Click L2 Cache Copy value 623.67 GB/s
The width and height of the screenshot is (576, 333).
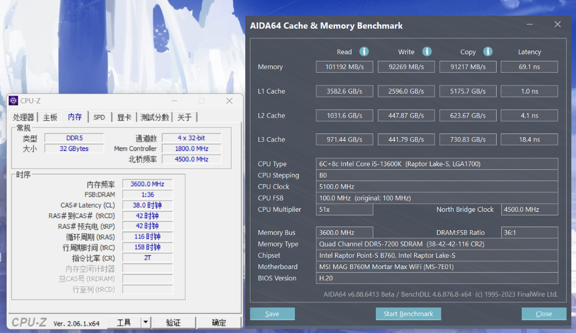[x=467, y=115]
